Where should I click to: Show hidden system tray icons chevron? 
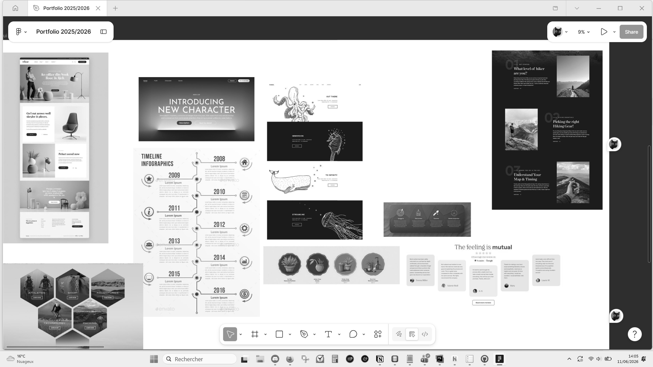point(569,359)
